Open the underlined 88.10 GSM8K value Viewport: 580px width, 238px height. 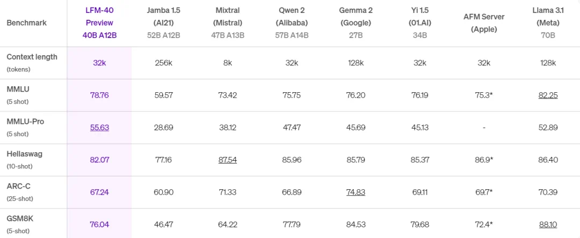(x=548, y=224)
